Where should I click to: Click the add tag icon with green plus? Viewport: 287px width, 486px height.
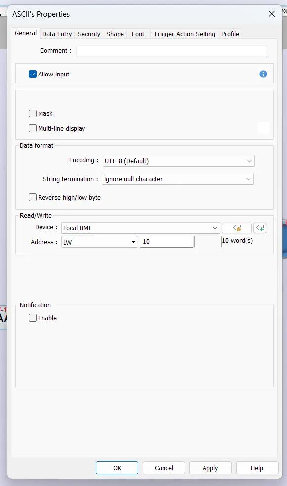coord(260,228)
